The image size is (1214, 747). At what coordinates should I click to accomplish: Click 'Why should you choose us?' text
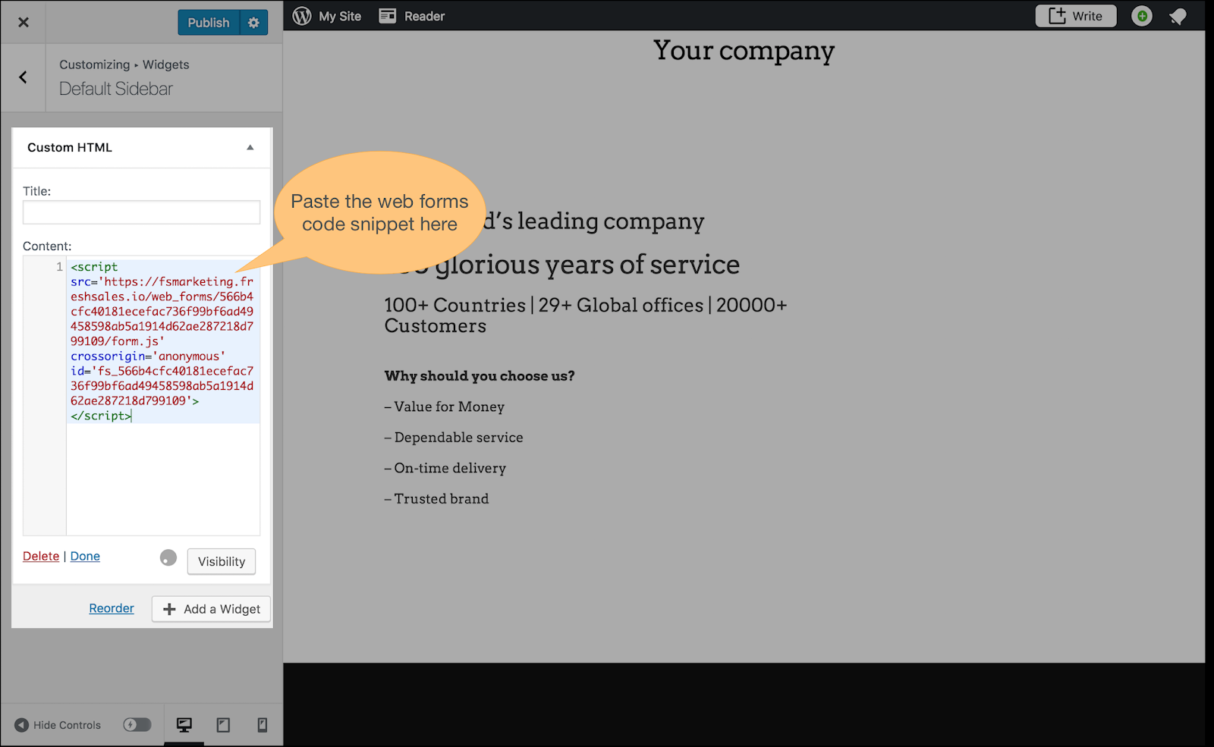click(x=480, y=376)
